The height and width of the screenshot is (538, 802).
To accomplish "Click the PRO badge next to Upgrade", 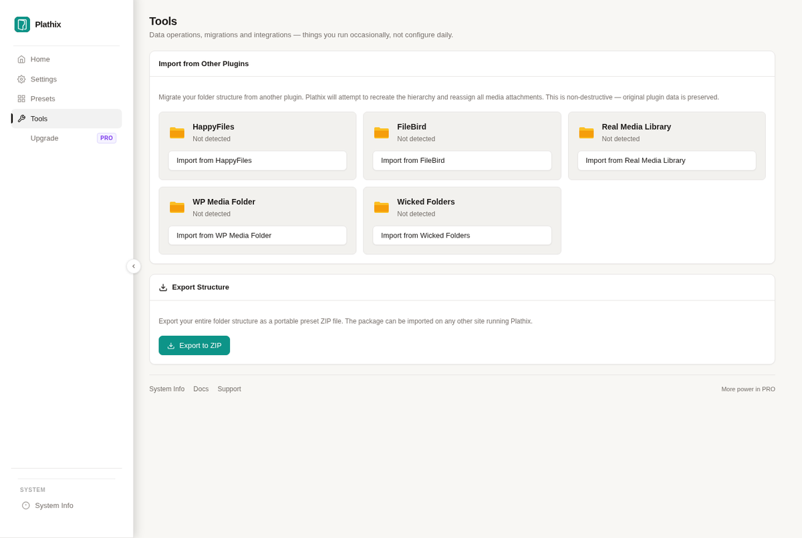I will click(x=106, y=138).
